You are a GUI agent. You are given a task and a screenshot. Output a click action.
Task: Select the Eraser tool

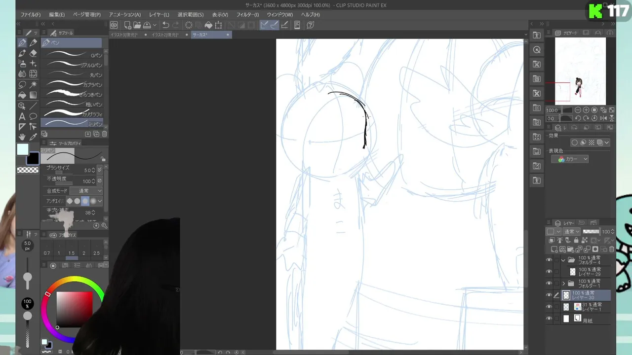coord(33,53)
